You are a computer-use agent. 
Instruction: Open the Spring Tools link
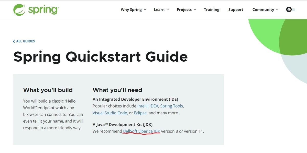coord(172,106)
